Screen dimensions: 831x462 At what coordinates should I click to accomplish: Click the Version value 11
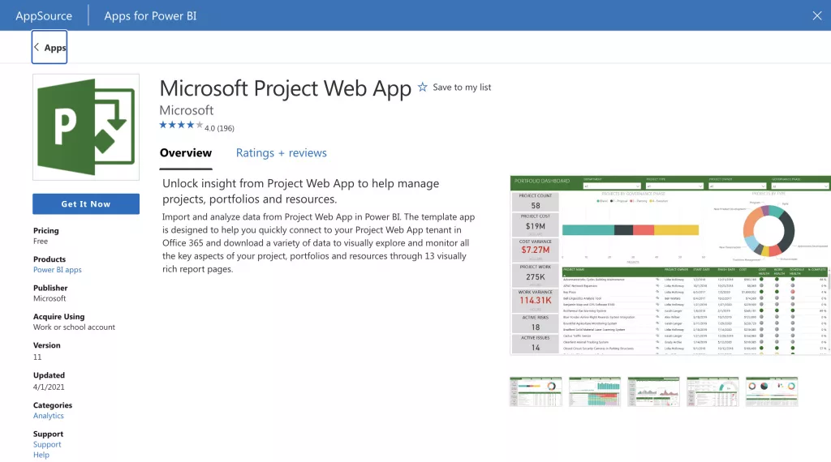[x=37, y=357]
